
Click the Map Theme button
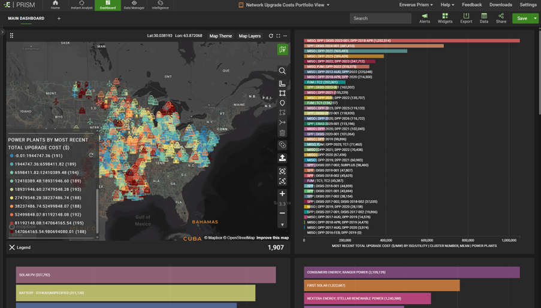220,36
